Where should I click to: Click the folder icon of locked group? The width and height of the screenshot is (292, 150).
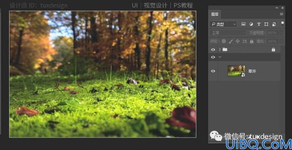pos(225,49)
